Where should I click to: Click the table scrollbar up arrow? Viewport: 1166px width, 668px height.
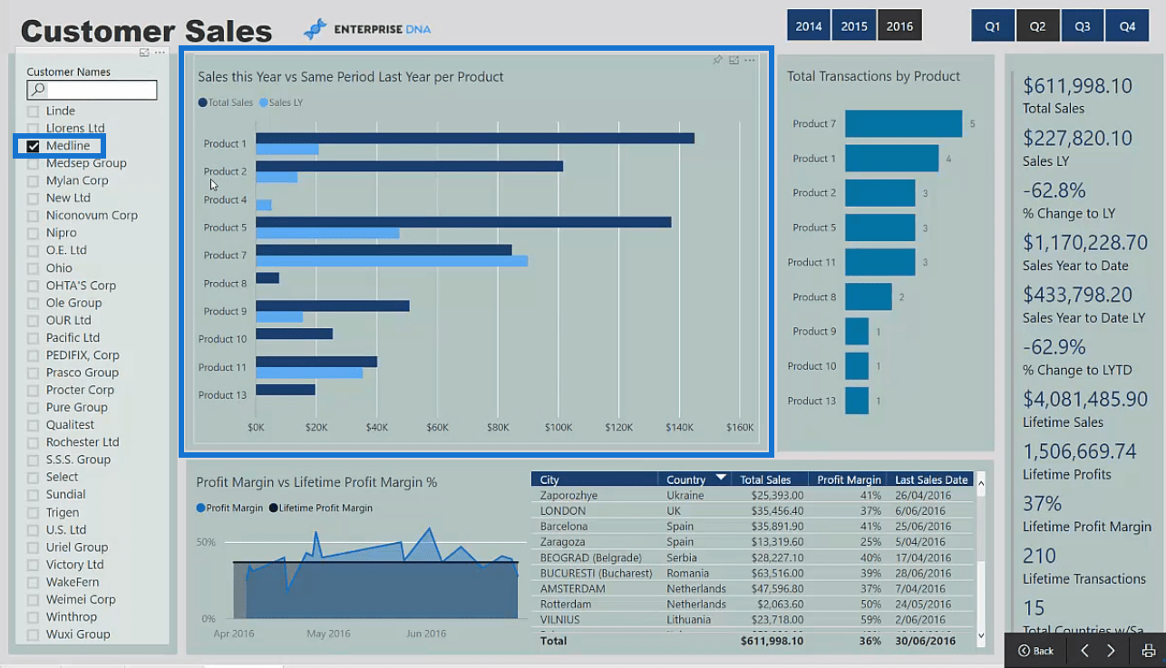point(980,483)
